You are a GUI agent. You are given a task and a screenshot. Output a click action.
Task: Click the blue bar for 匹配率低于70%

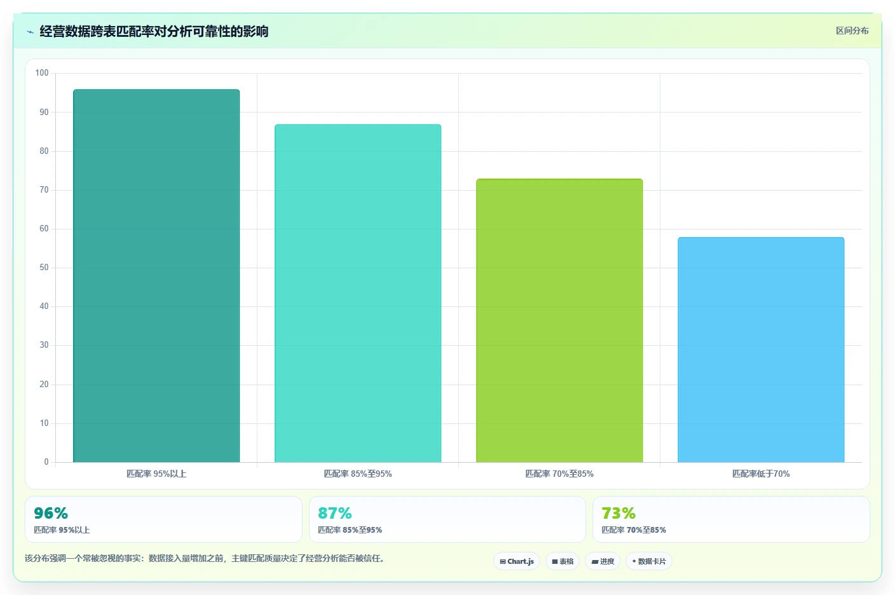click(x=761, y=350)
